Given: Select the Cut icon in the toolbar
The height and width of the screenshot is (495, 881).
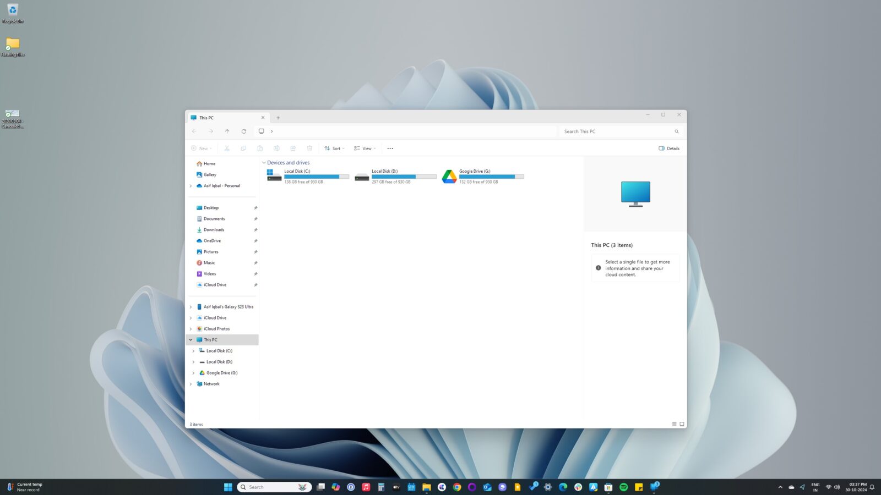Looking at the screenshot, I should (226, 148).
